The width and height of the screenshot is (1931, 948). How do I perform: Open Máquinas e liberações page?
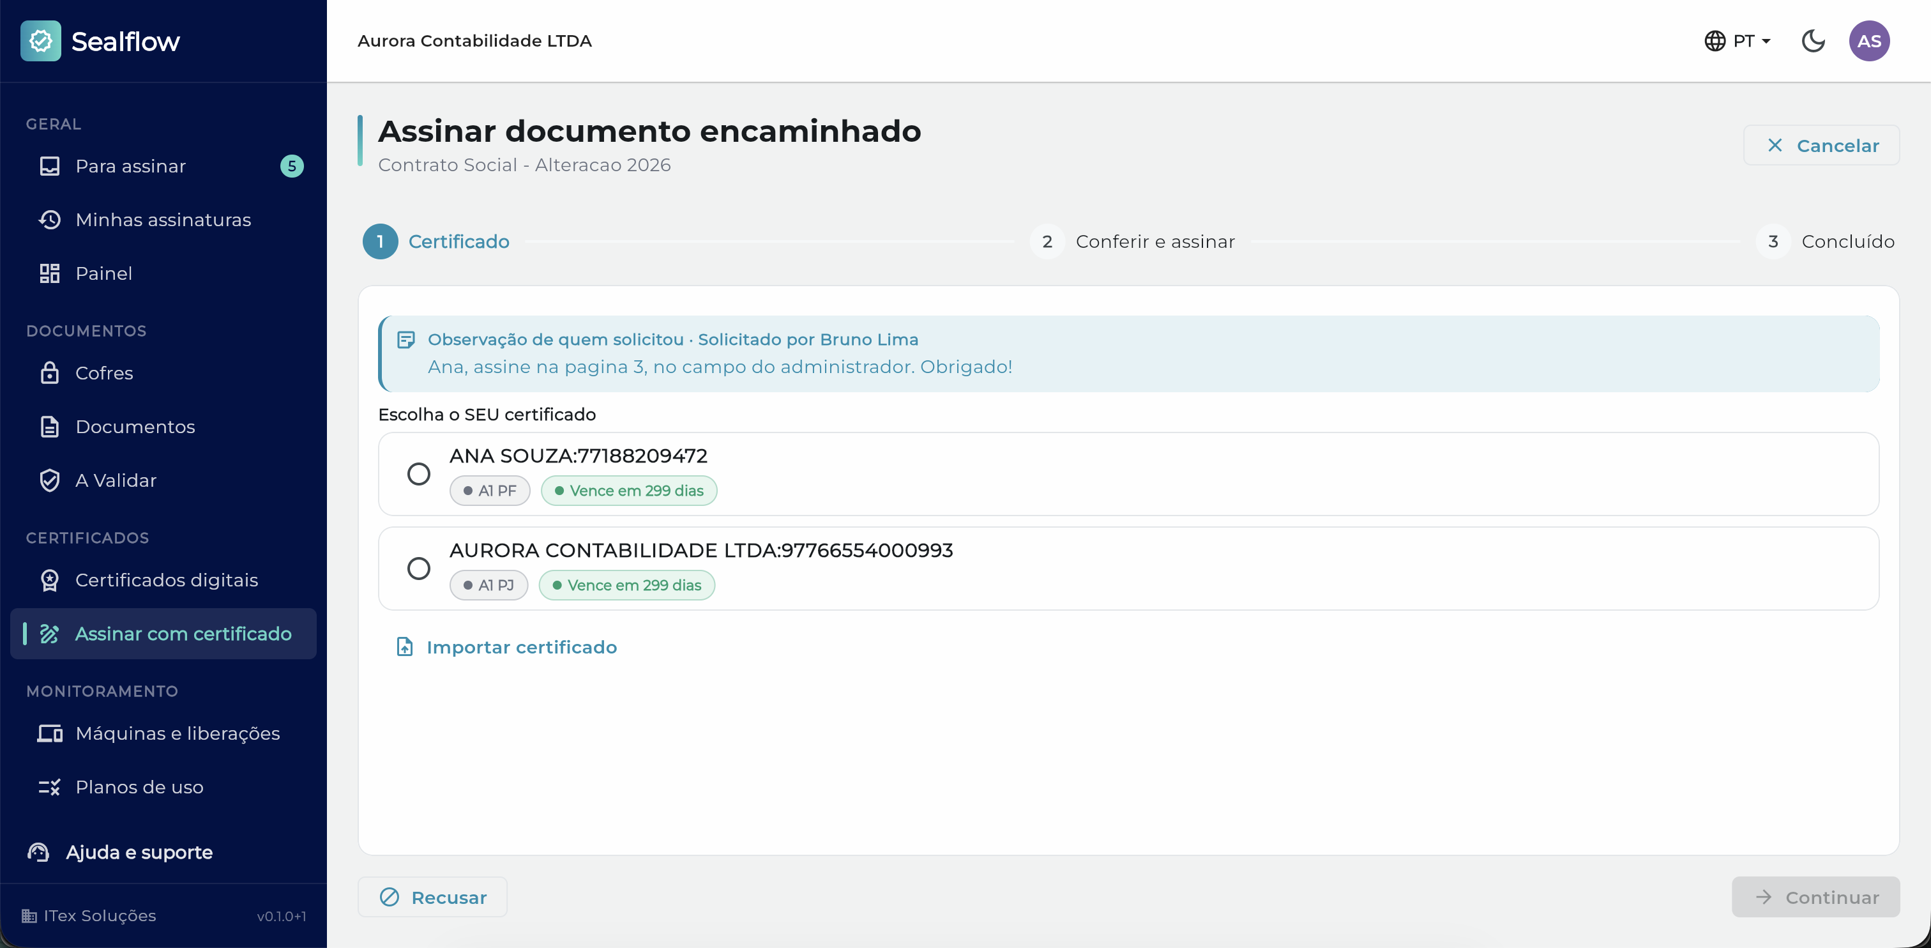pos(163,733)
